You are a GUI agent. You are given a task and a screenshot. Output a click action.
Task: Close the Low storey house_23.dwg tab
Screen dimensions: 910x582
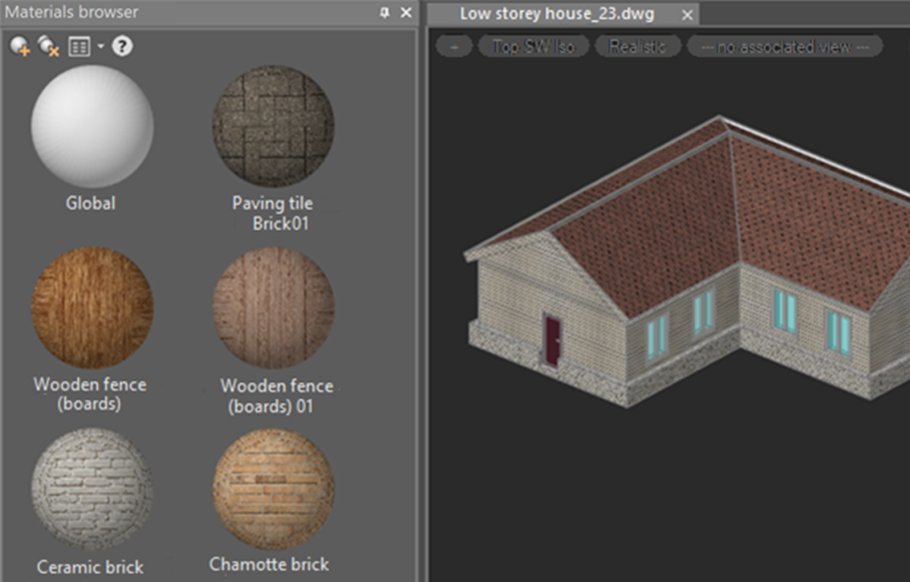pos(689,14)
